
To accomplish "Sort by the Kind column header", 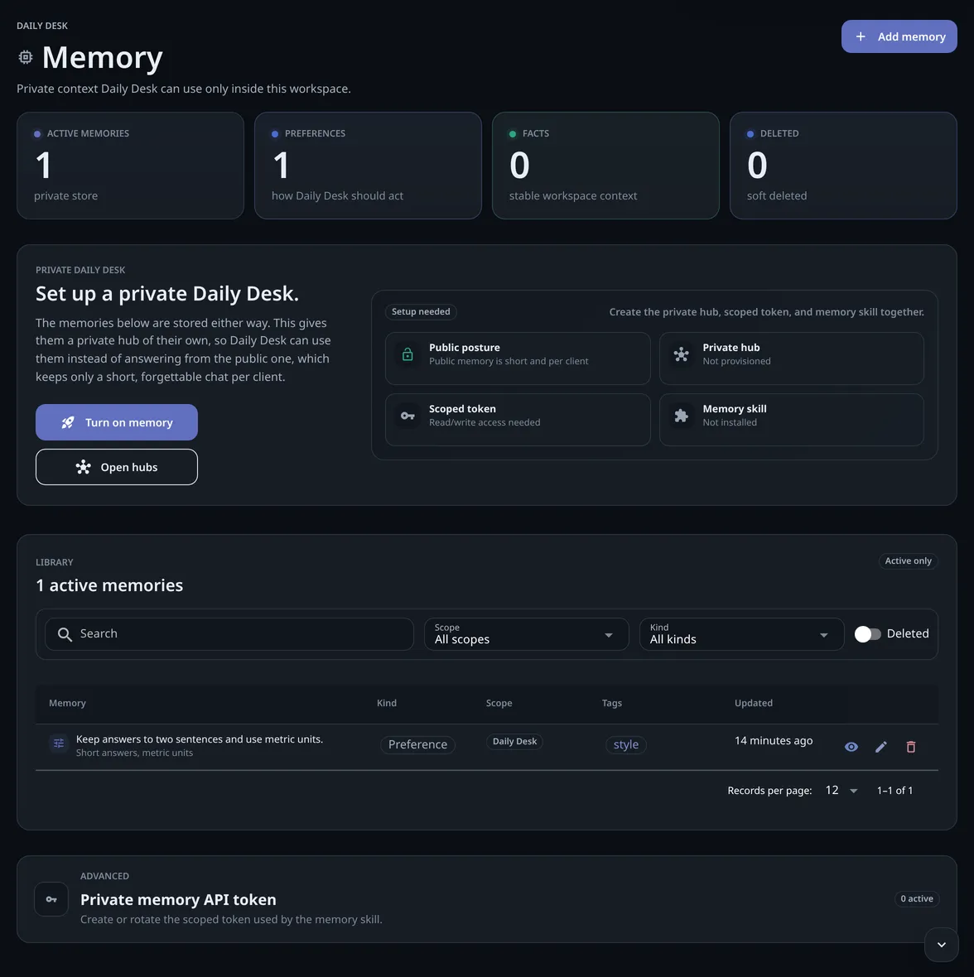I will (386, 703).
